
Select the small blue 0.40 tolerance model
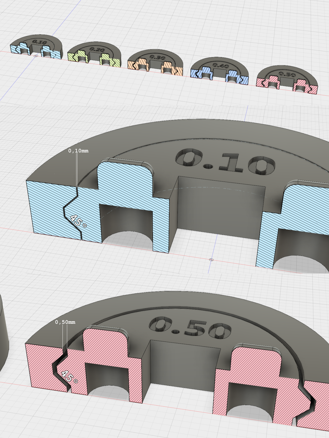point(220,71)
